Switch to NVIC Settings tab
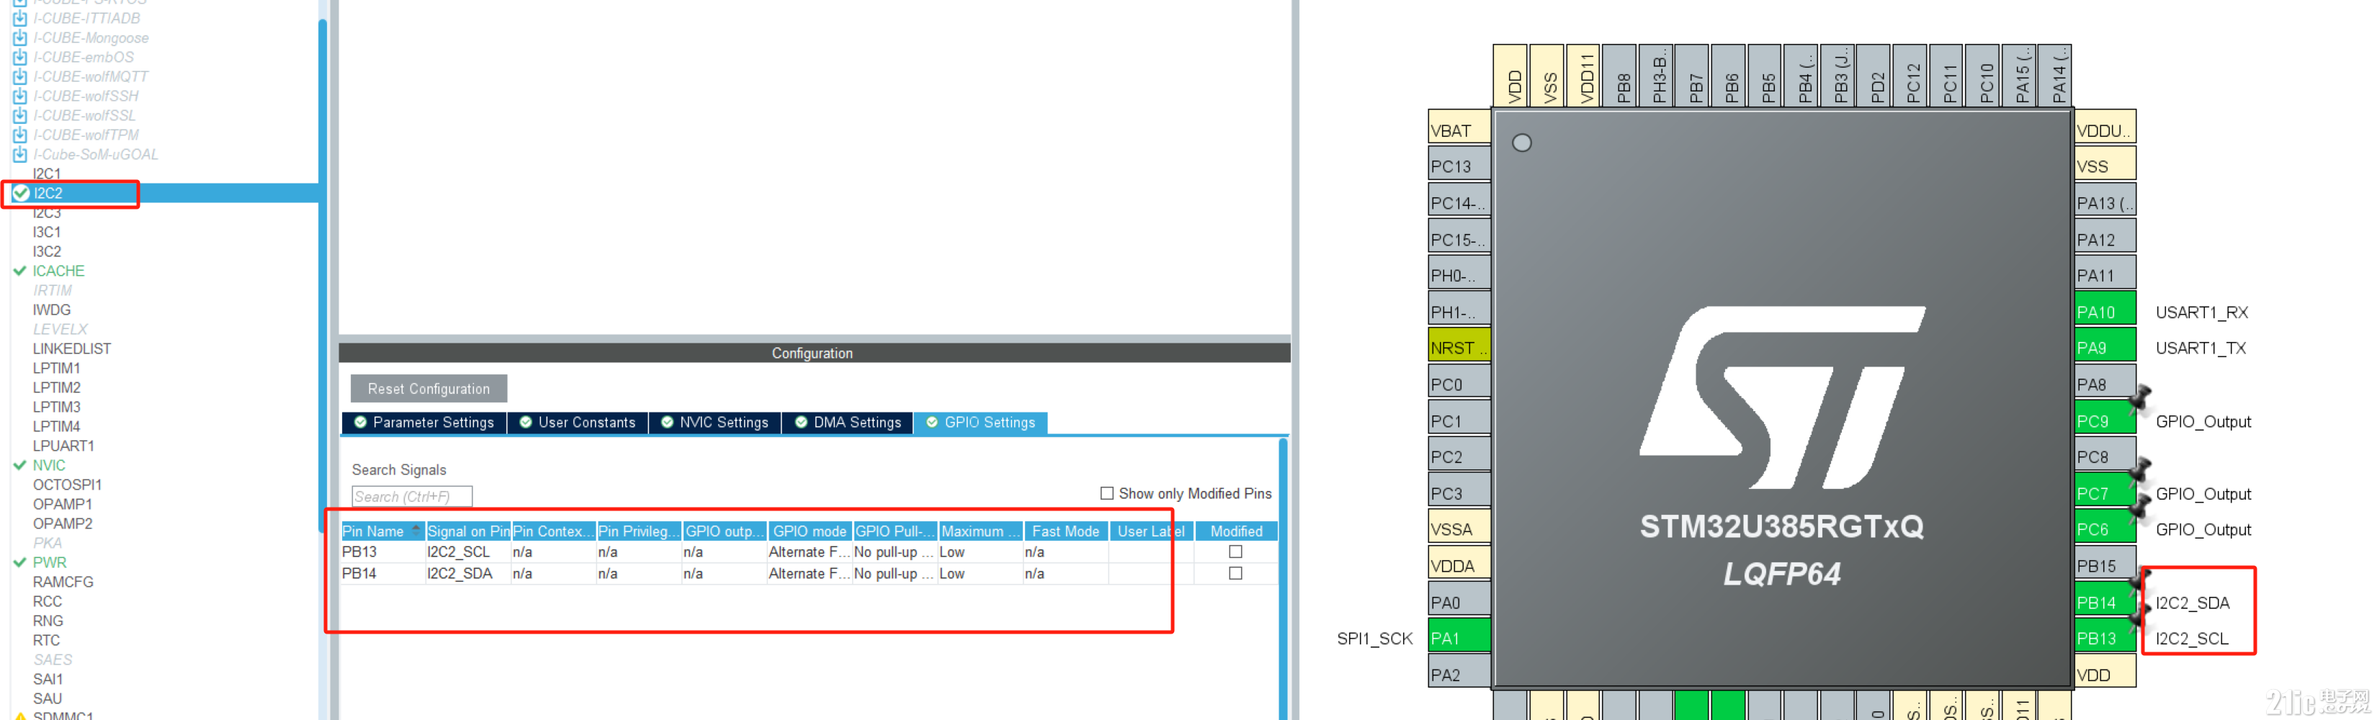Screen dimensions: 2377x720 pyautogui.click(x=715, y=422)
